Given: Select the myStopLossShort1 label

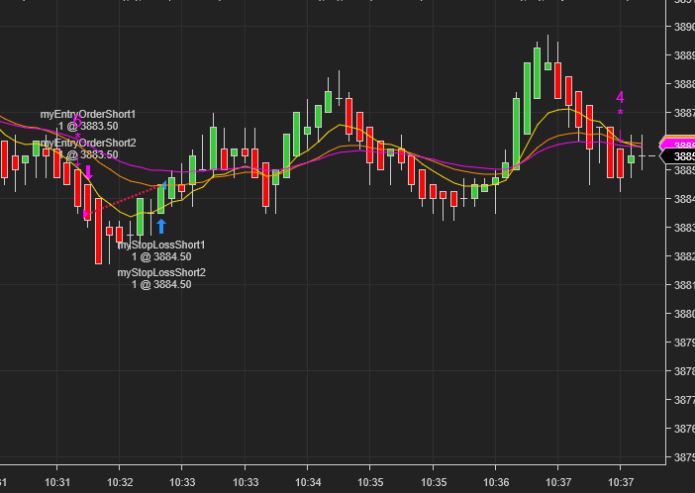Looking at the screenshot, I should click(x=161, y=245).
